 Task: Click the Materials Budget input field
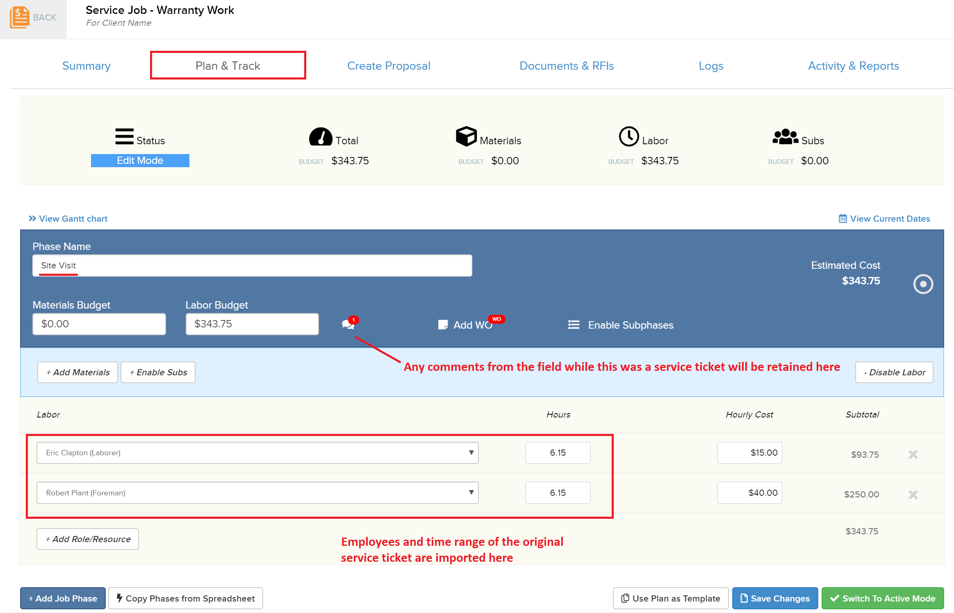[x=99, y=324]
